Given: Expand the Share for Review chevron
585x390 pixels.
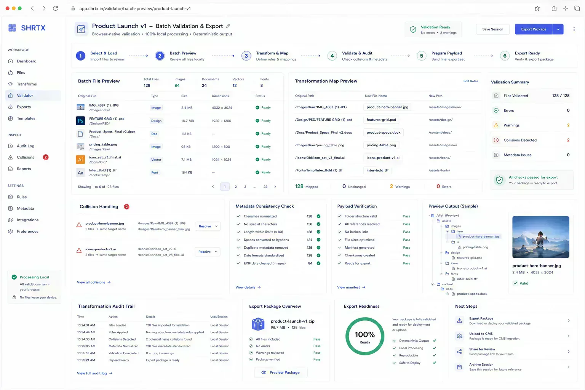Looking at the screenshot, I should point(569,352).
